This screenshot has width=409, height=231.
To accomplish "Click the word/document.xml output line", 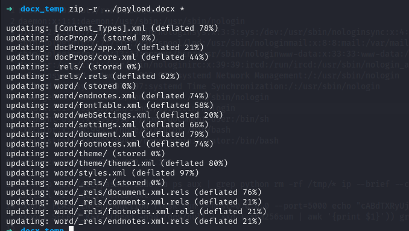I will point(107,134).
